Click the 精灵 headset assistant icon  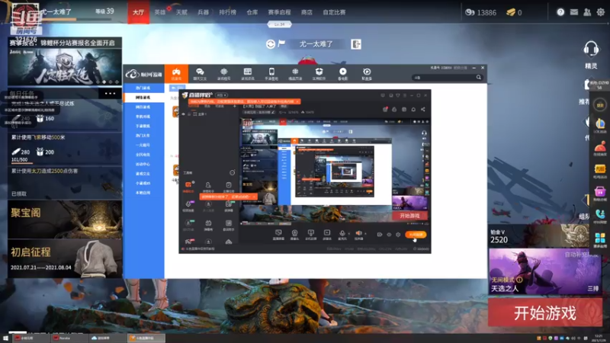click(591, 49)
